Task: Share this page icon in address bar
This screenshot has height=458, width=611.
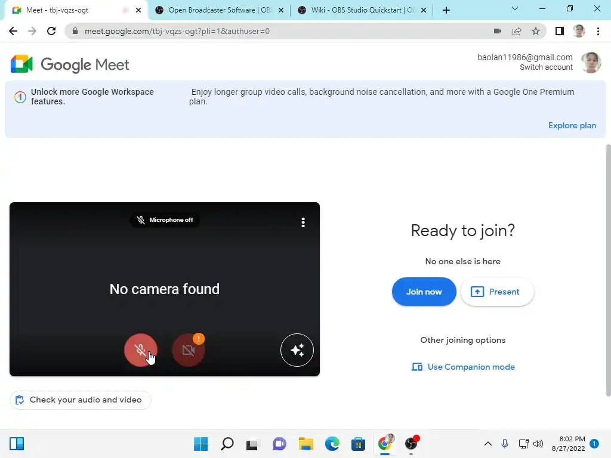Action: 517,31
